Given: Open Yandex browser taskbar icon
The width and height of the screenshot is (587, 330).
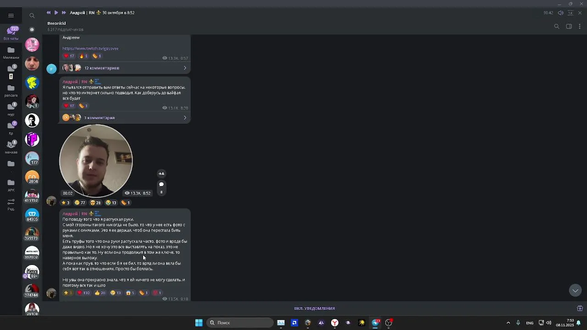Looking at the screenshot, I should [335, 323].
